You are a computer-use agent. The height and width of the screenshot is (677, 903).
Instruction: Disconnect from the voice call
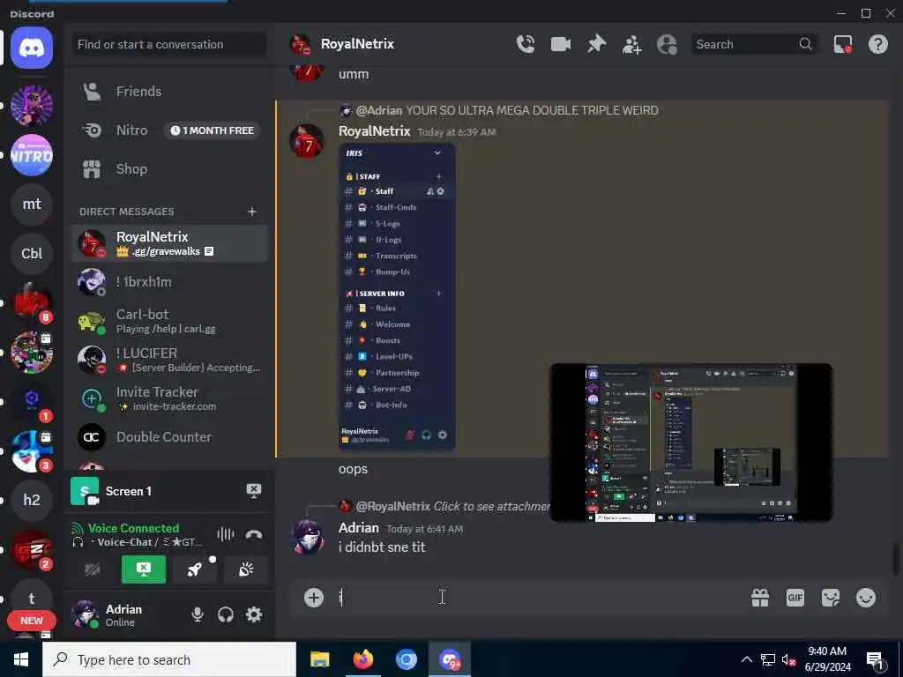[x=254, y=534]
